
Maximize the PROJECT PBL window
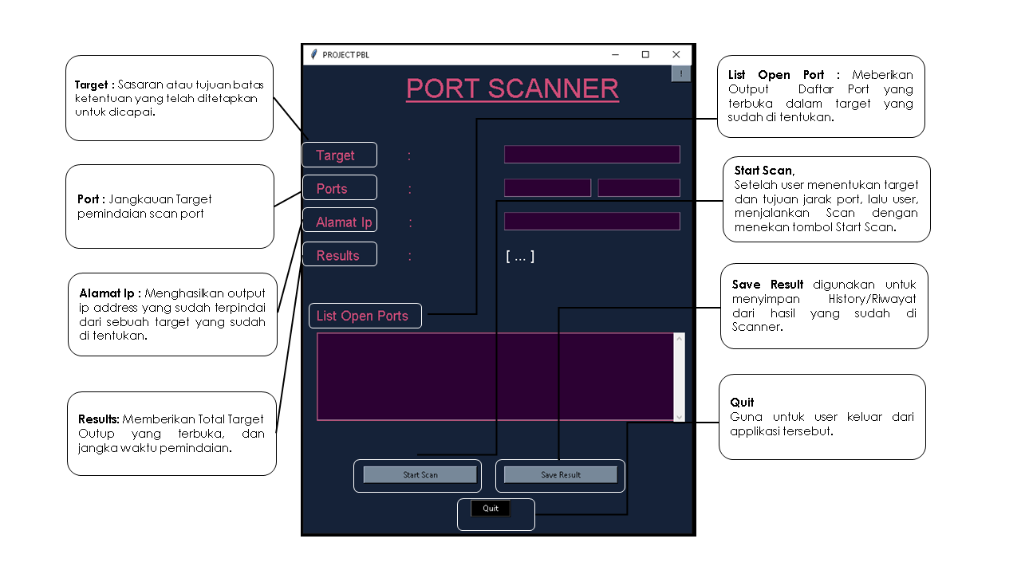646,54
